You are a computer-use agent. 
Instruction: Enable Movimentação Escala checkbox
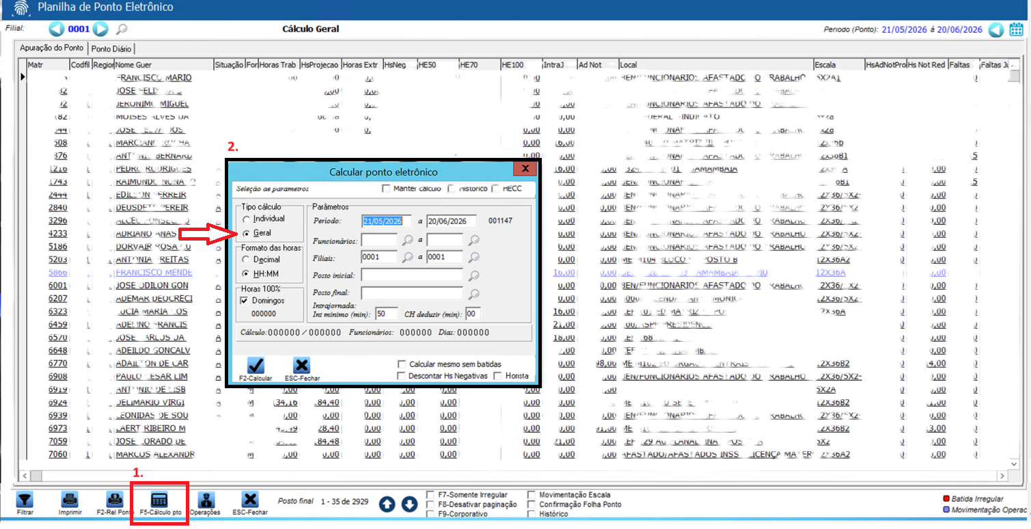click(x=532, y=495)
